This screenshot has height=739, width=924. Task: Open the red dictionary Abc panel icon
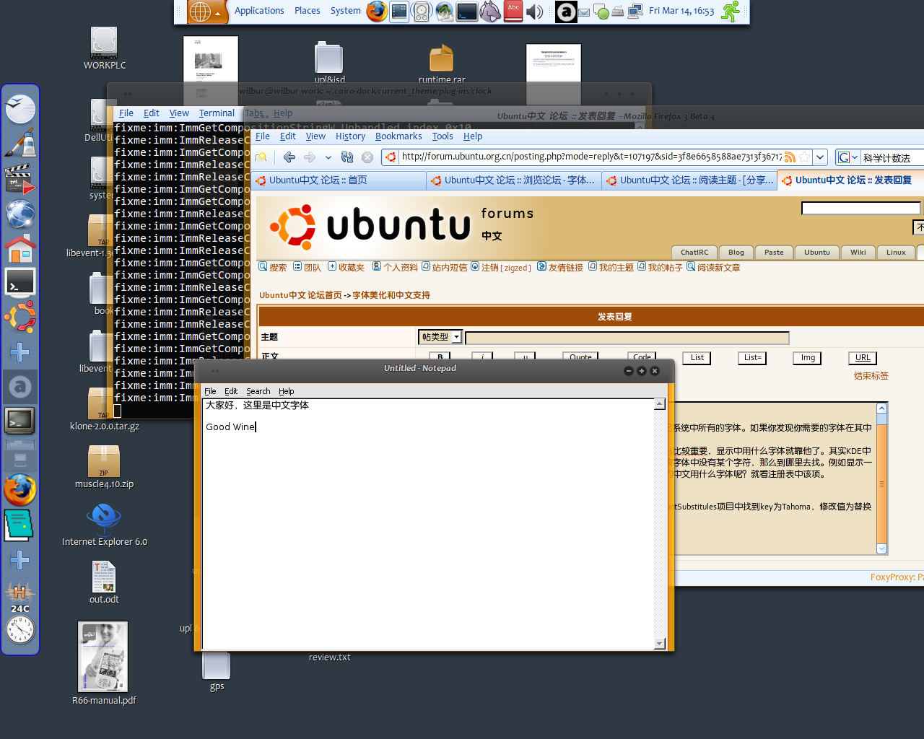[513, 11]
